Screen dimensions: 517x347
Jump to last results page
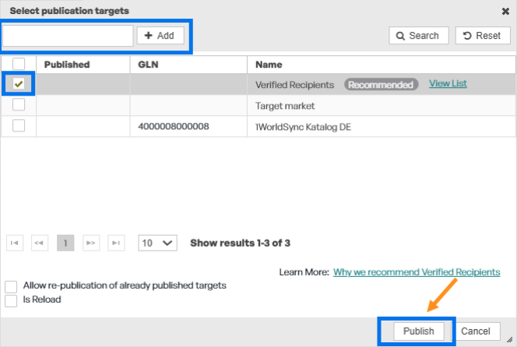click(x=116, y=243)
